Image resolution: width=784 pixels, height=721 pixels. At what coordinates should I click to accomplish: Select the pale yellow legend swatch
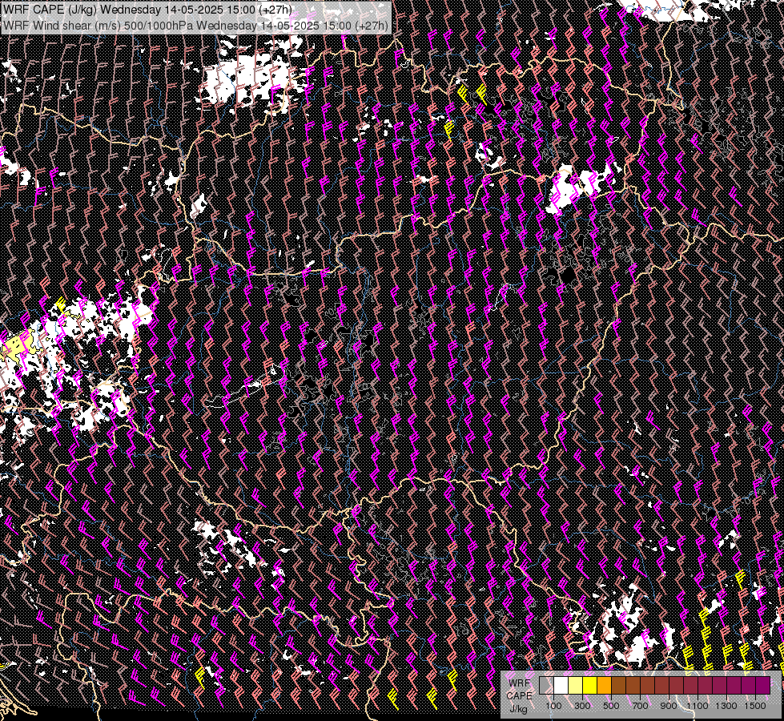tap(576, 686)
